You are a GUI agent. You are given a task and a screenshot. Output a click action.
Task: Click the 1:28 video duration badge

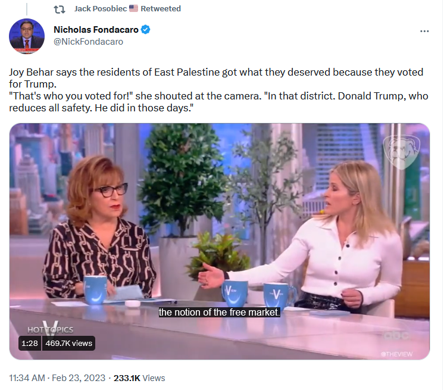coord(30,344)
